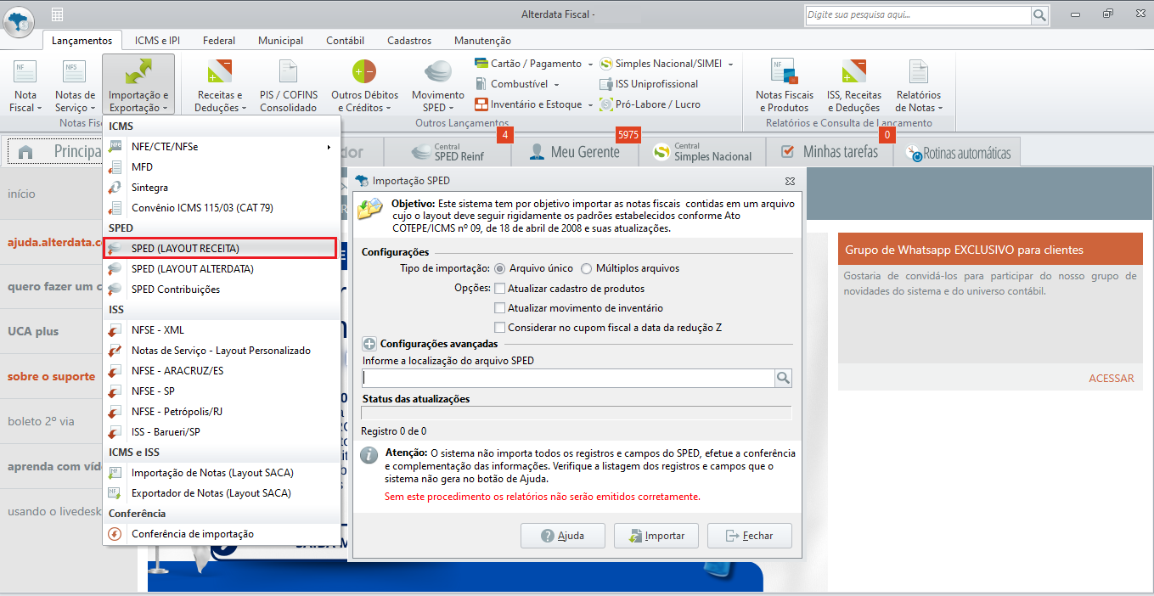This screenshot has width=1154, height=596.
Task: Select Arquivo único radio button
Action: coord(499,268)
